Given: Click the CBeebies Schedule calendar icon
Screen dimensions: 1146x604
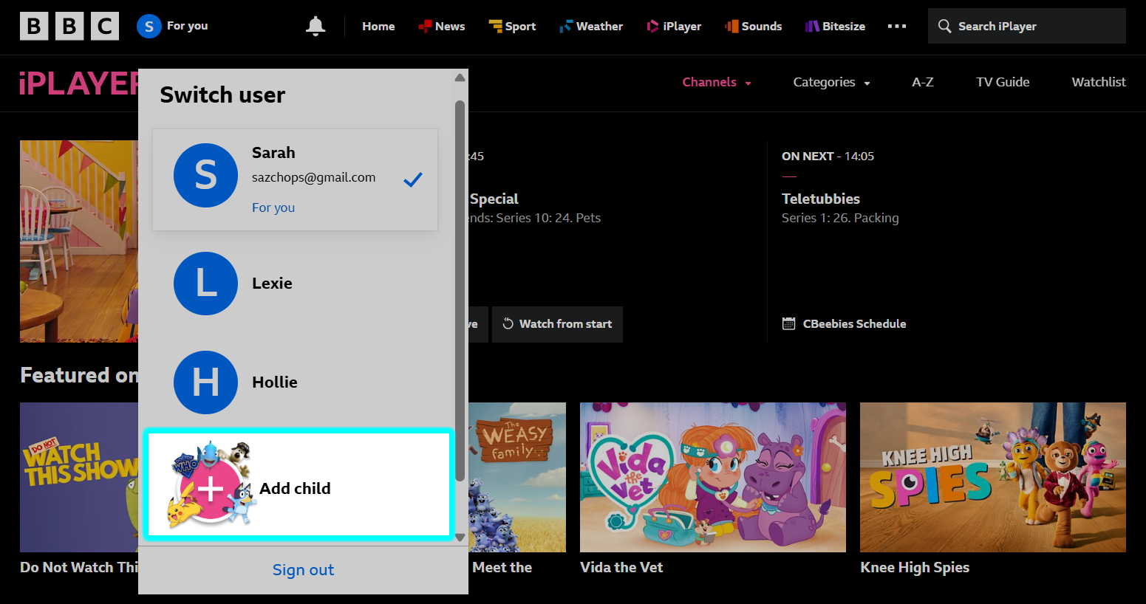Looking at the screenshot, I should (x=788, y=323).
